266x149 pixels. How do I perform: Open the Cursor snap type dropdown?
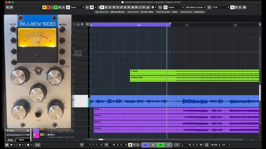tap(176, 7)
